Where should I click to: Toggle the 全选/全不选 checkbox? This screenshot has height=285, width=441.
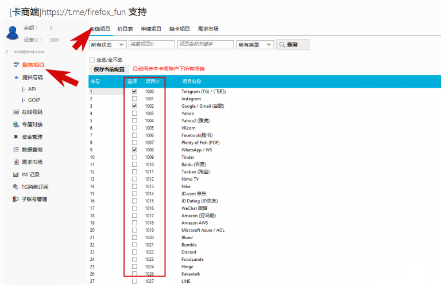[92, 60]
